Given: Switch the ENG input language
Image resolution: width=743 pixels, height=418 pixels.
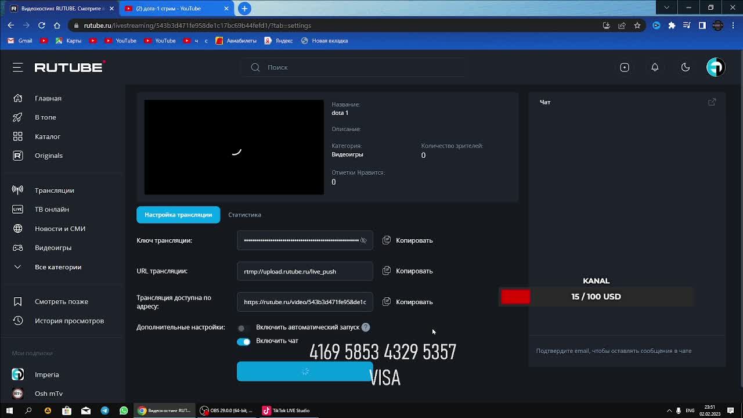Looking at the screenshot, I should 690,410.
